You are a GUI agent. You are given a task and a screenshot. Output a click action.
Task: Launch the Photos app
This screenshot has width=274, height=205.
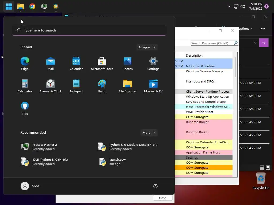128,64
